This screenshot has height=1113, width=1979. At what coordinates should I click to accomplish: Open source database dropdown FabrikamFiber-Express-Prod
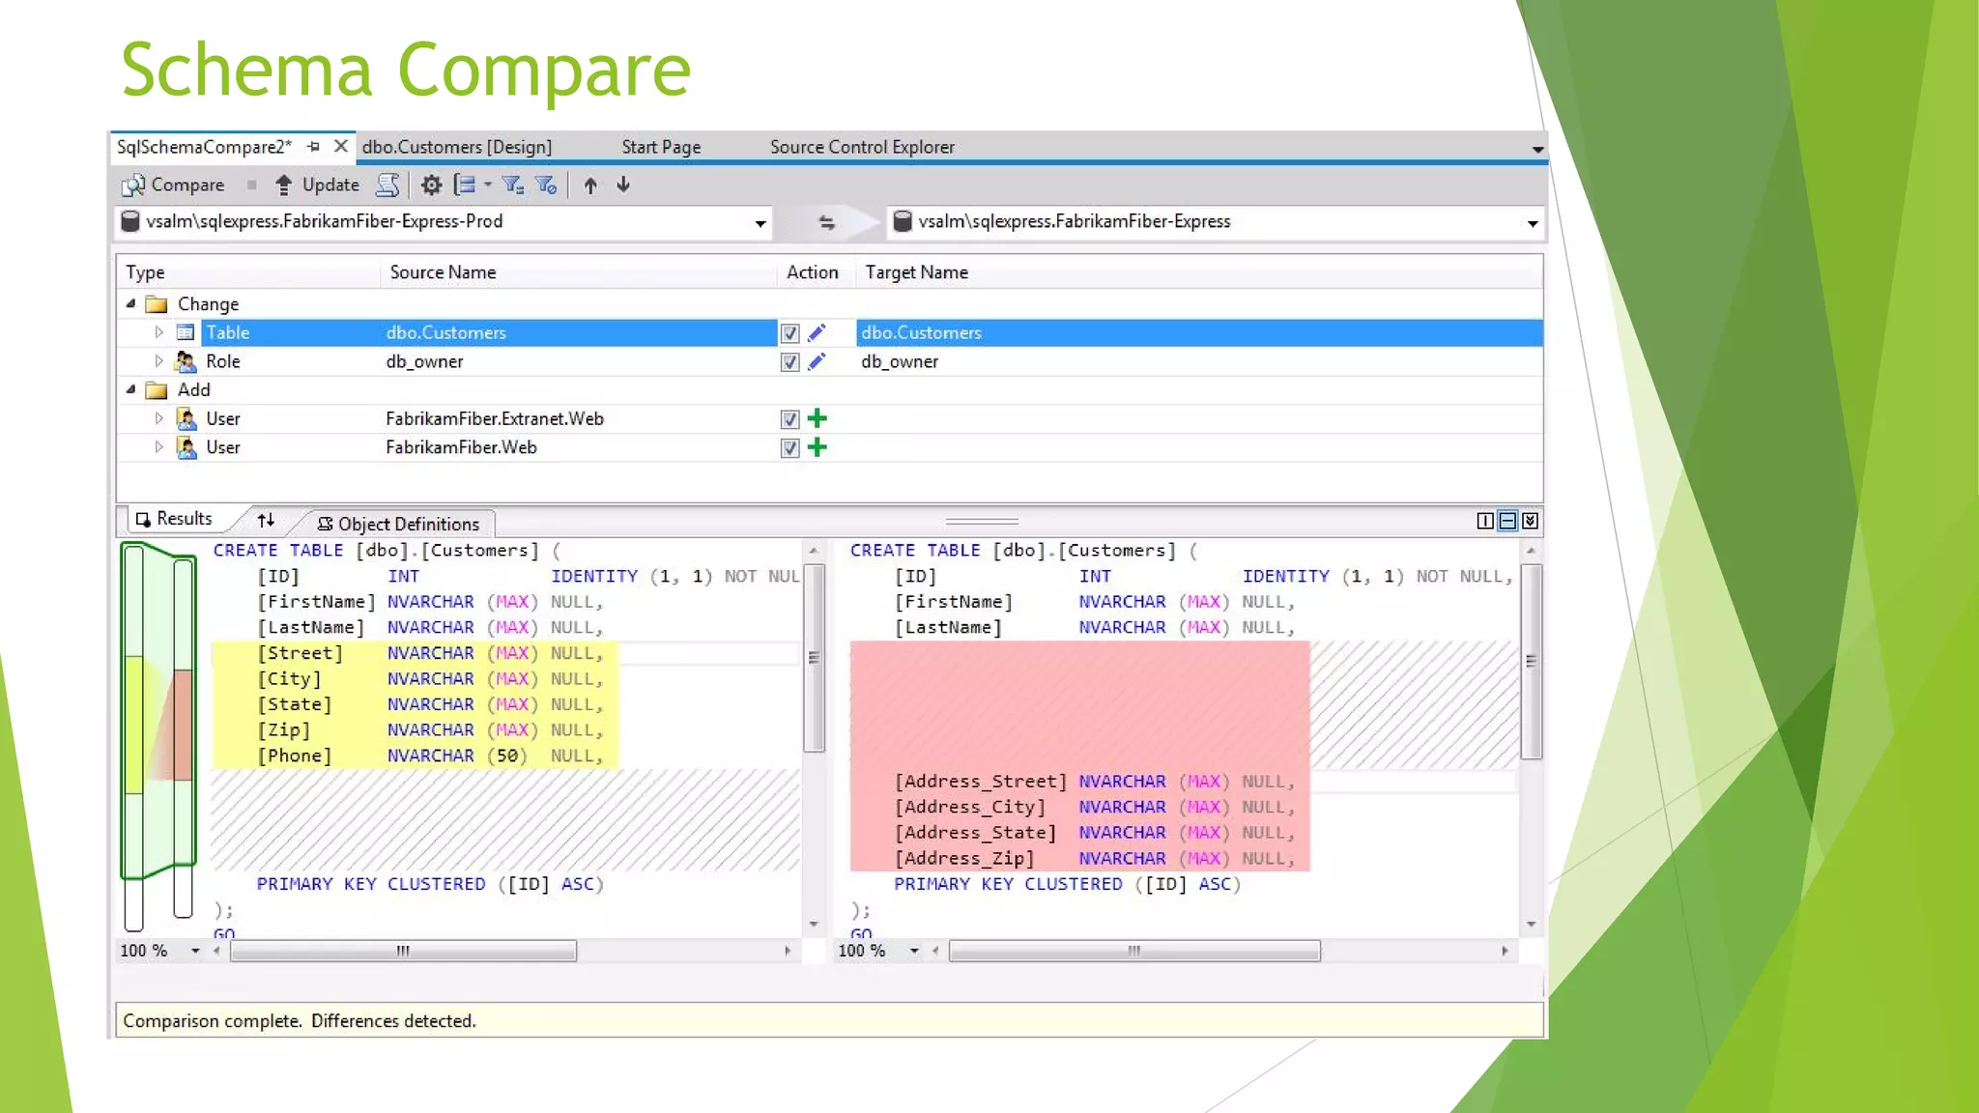(760, 223)
